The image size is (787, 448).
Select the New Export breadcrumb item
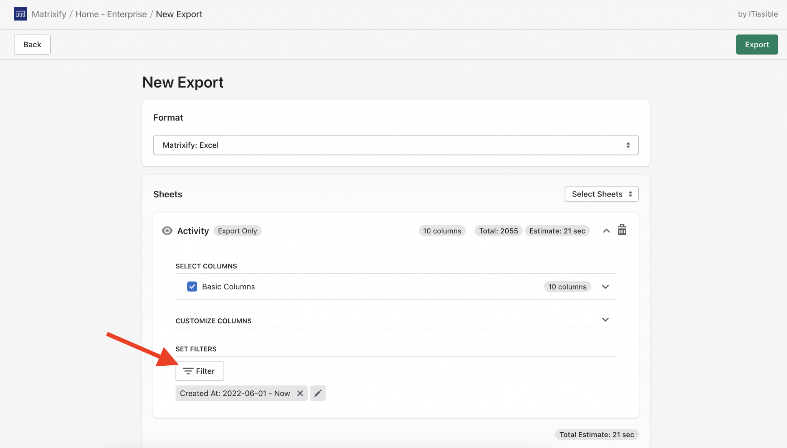(x=179, y=14)
